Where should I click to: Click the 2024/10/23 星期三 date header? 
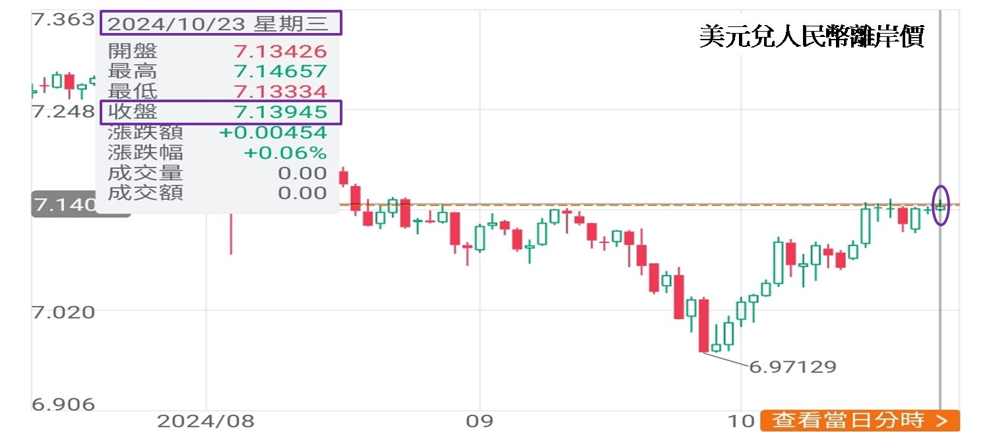pyautogui.click(x=221, y=24)
